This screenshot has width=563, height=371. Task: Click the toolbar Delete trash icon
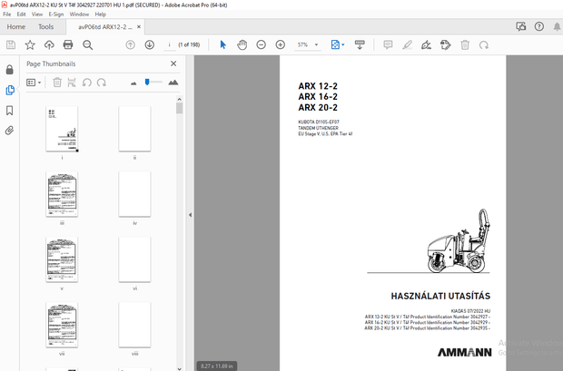pyautogui.click(x=465, y=44)
